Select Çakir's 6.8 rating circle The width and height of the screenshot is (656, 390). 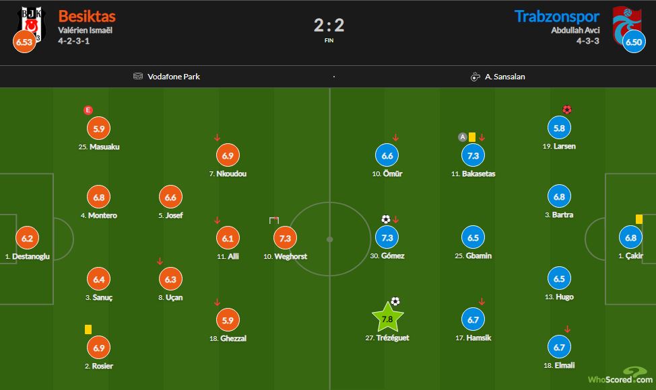(x=631, y=238)
